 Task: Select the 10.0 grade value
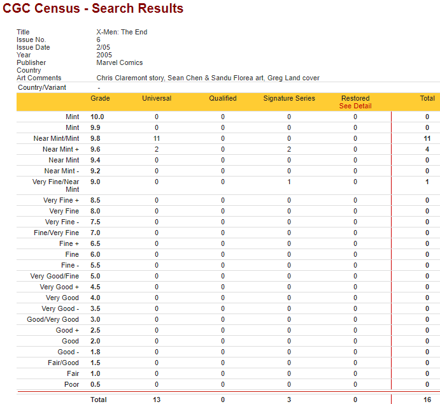pos(97,117)
